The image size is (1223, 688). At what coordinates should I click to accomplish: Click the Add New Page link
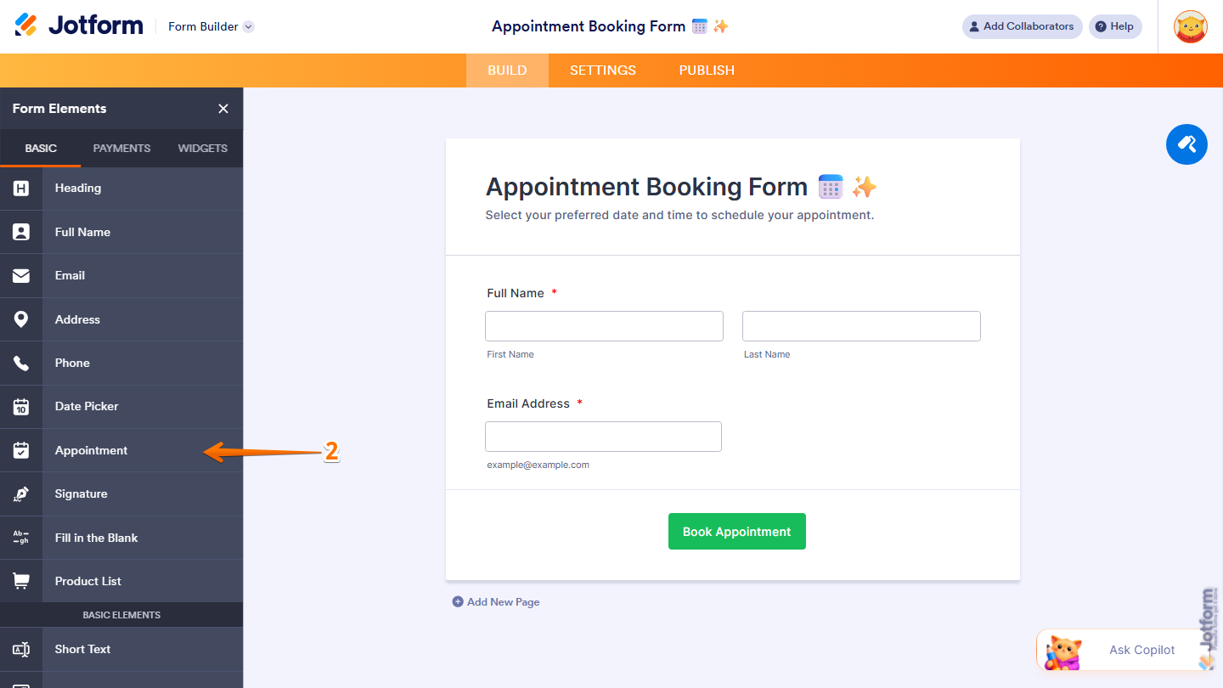496,601
